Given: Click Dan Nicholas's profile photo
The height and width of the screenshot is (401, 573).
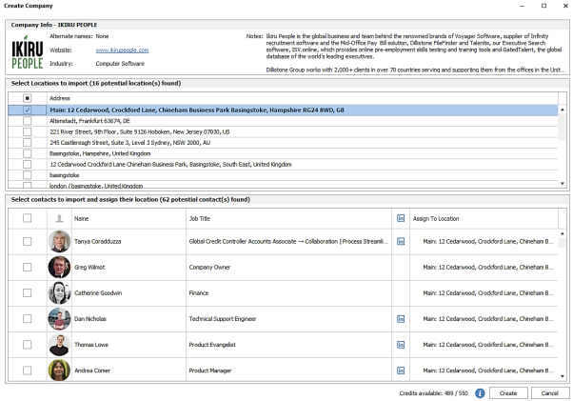Looking at the screenshot, I should (59, 319).
